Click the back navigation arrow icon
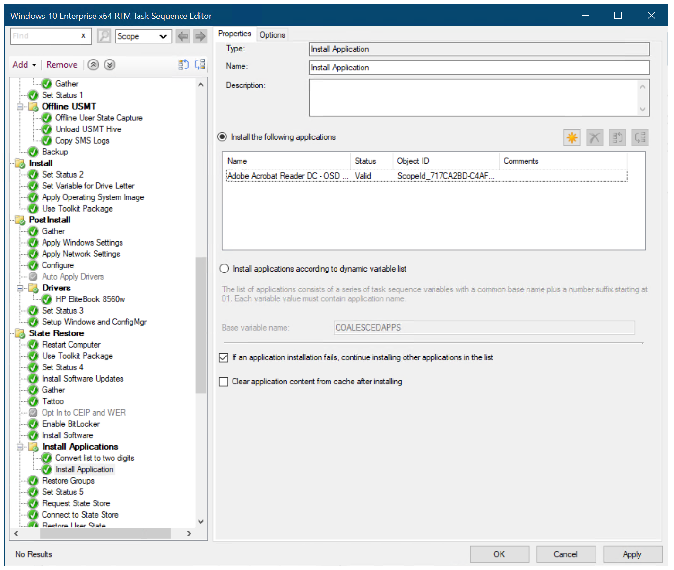The width and height of the screenshot is (674, 570). [x=182, y=36]
